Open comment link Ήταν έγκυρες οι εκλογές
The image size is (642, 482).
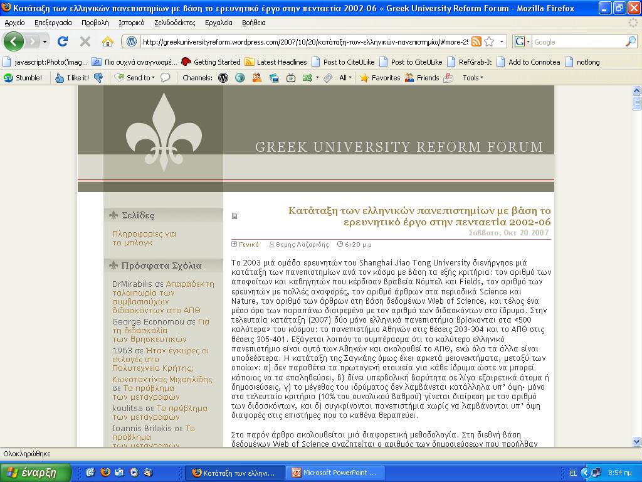click(x=160, y=359)
